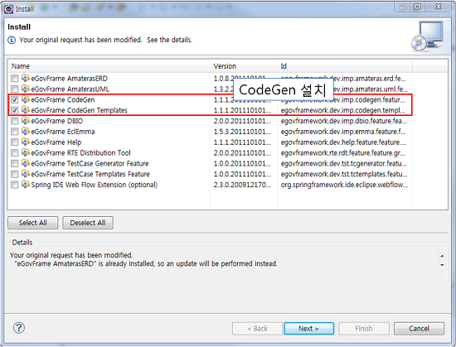
Task: Click the eGovFrame DBIO feature icon
Action: coord(26,121)
